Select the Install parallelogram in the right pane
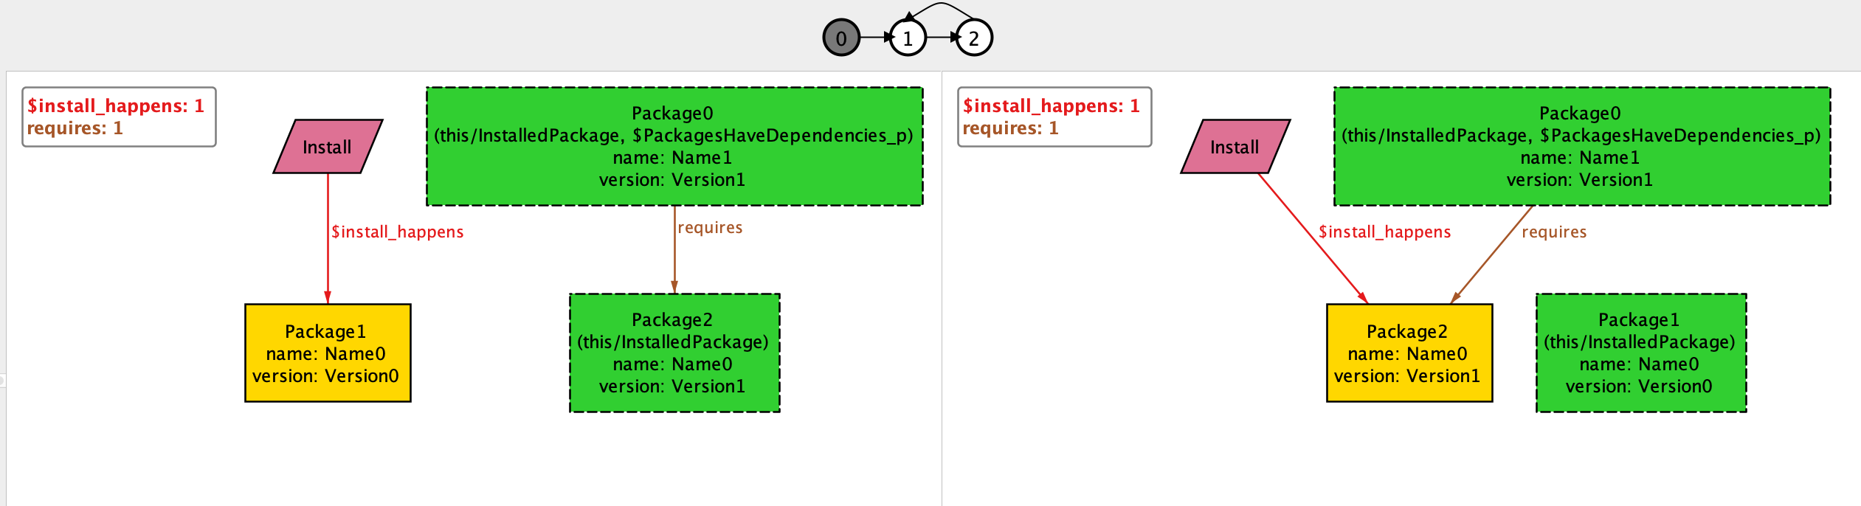 (1235, 147)
